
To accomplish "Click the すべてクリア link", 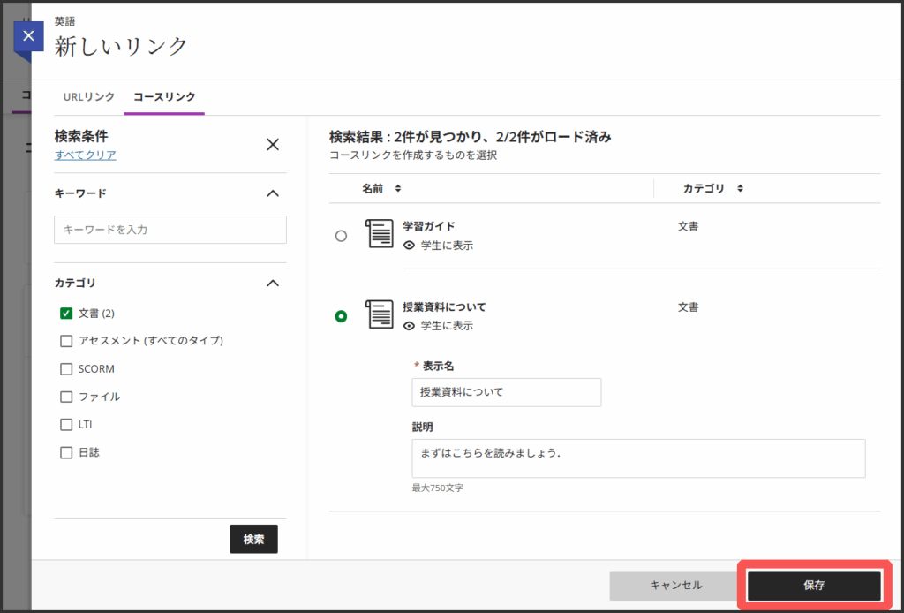I will [85, 155].
